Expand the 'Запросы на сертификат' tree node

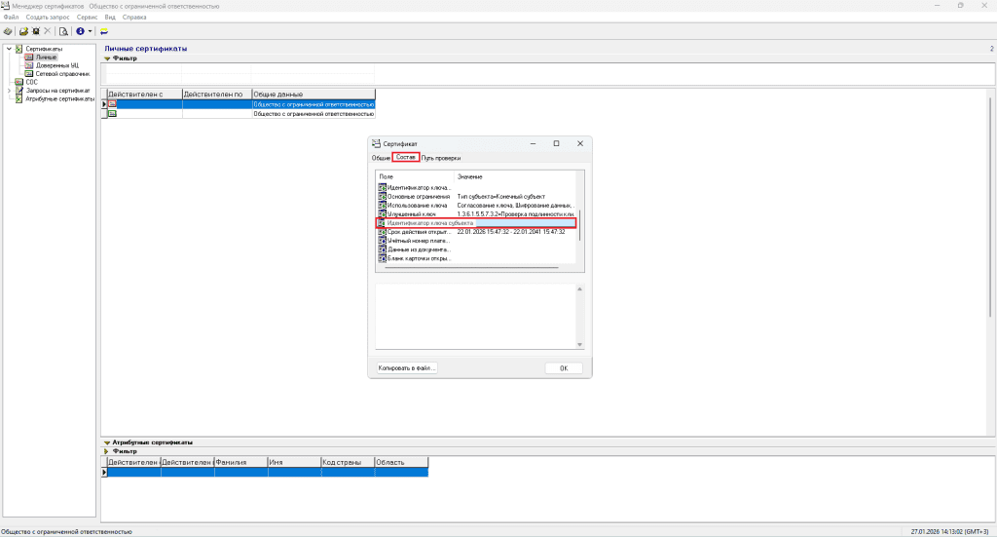tap(9, 91)
